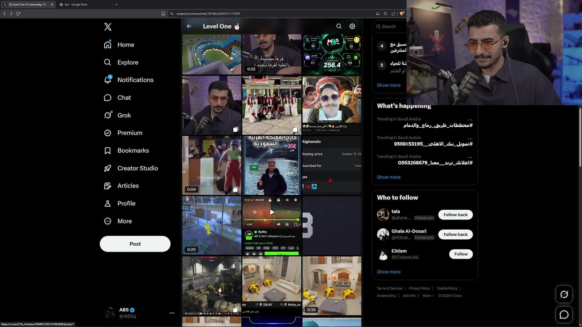Viewport: 582px width, 327px height.
Task: Switch to the abs - Google Drive tab
Action: 75,5
